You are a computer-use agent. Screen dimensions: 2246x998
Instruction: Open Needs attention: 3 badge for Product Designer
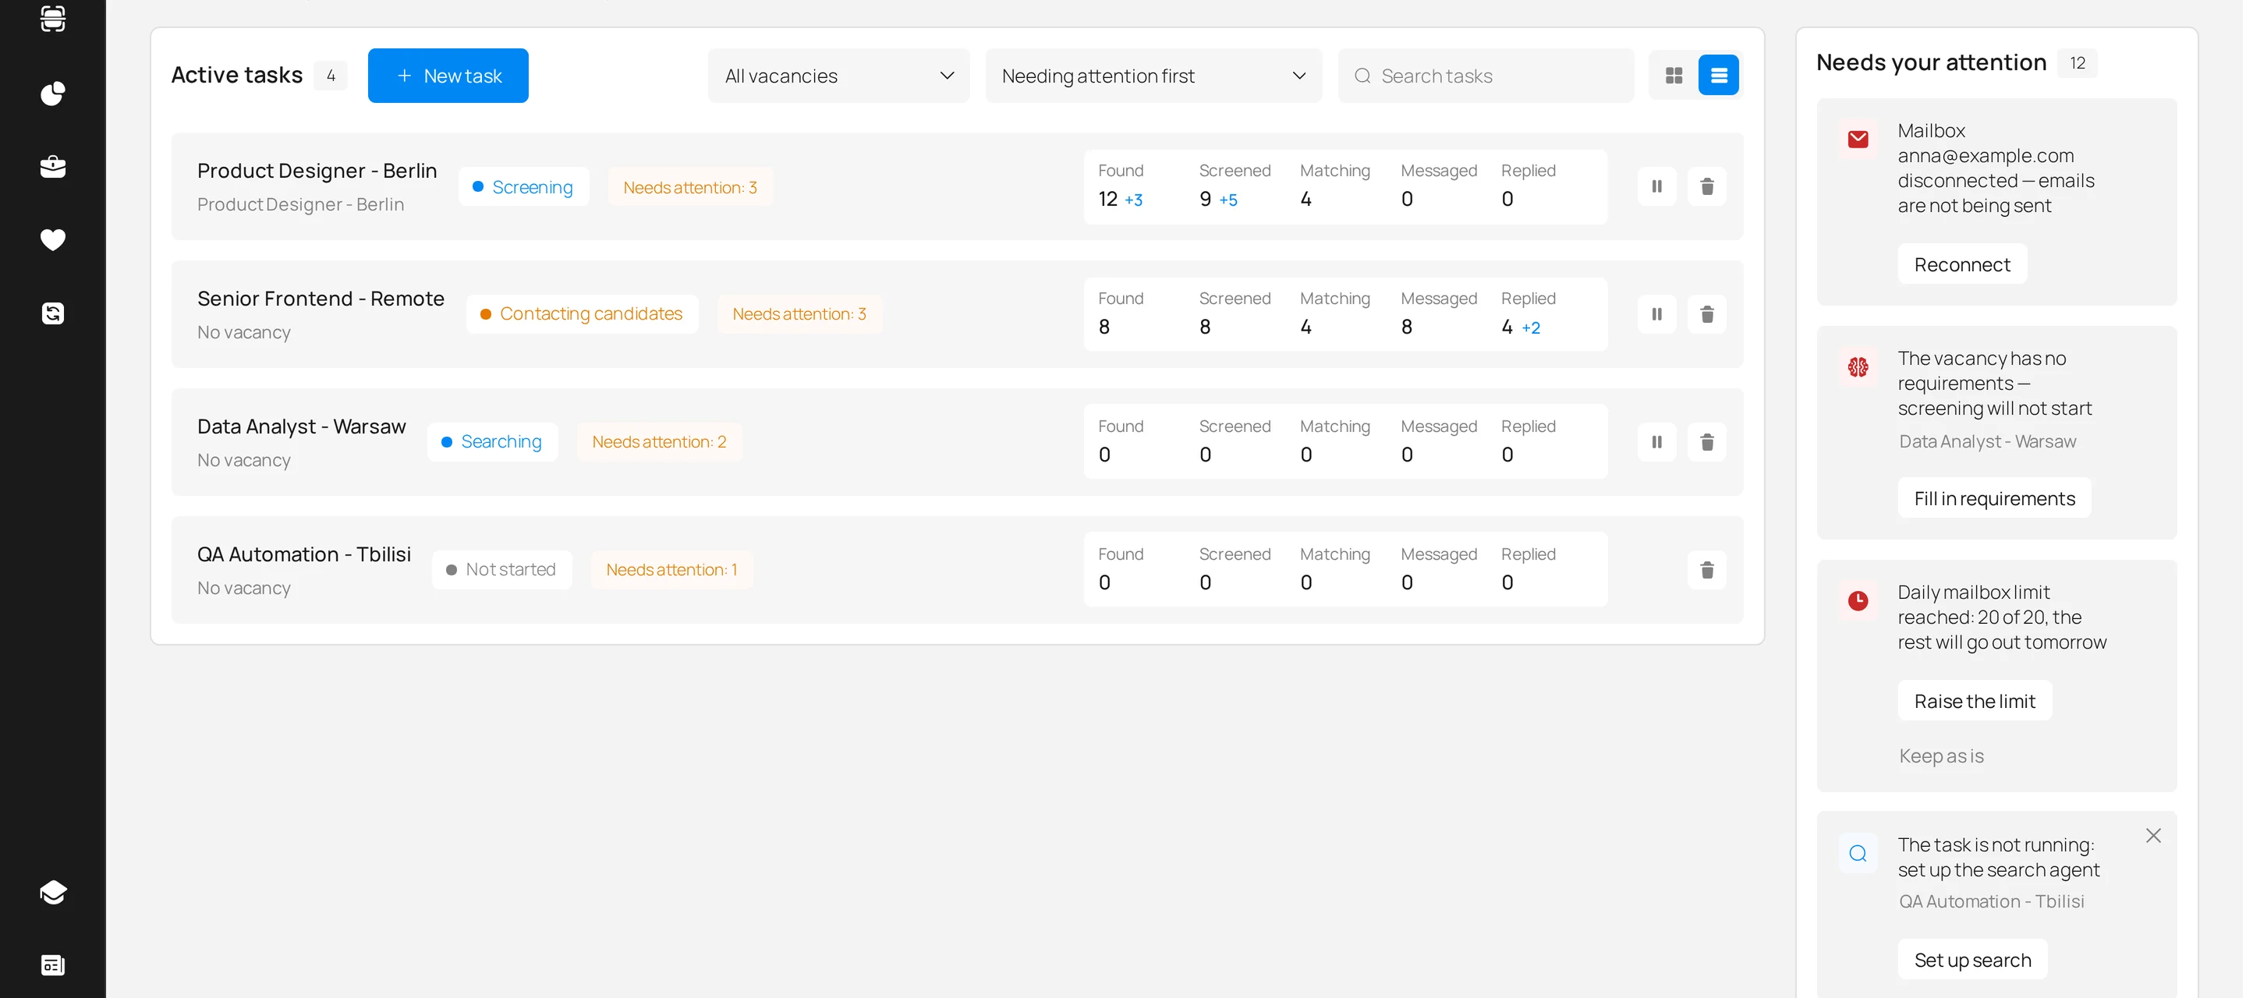689,186
